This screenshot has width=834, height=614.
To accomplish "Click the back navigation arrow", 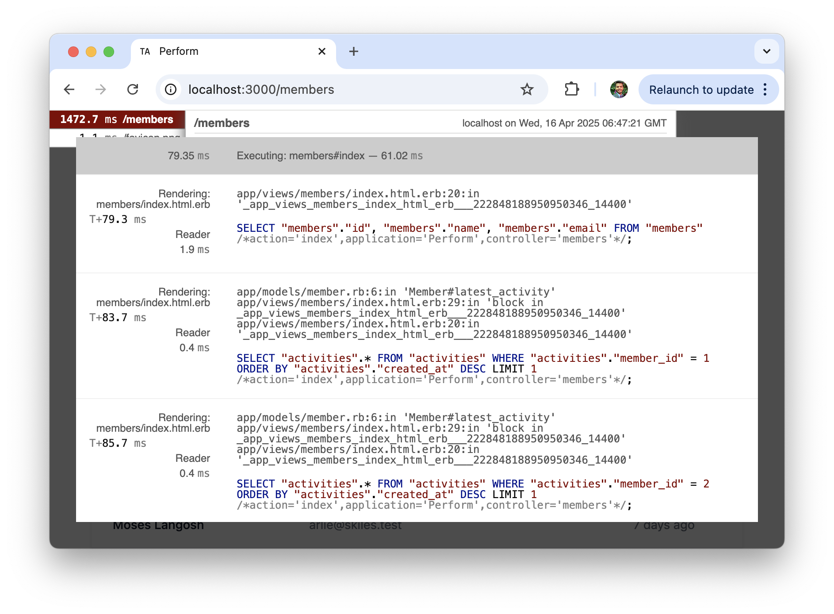I will coord(69,89).
